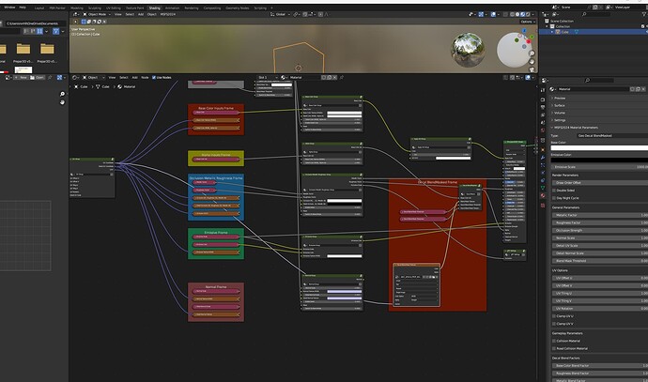
Task: Open the viewport Options dropdown
Action: [528, 22]
